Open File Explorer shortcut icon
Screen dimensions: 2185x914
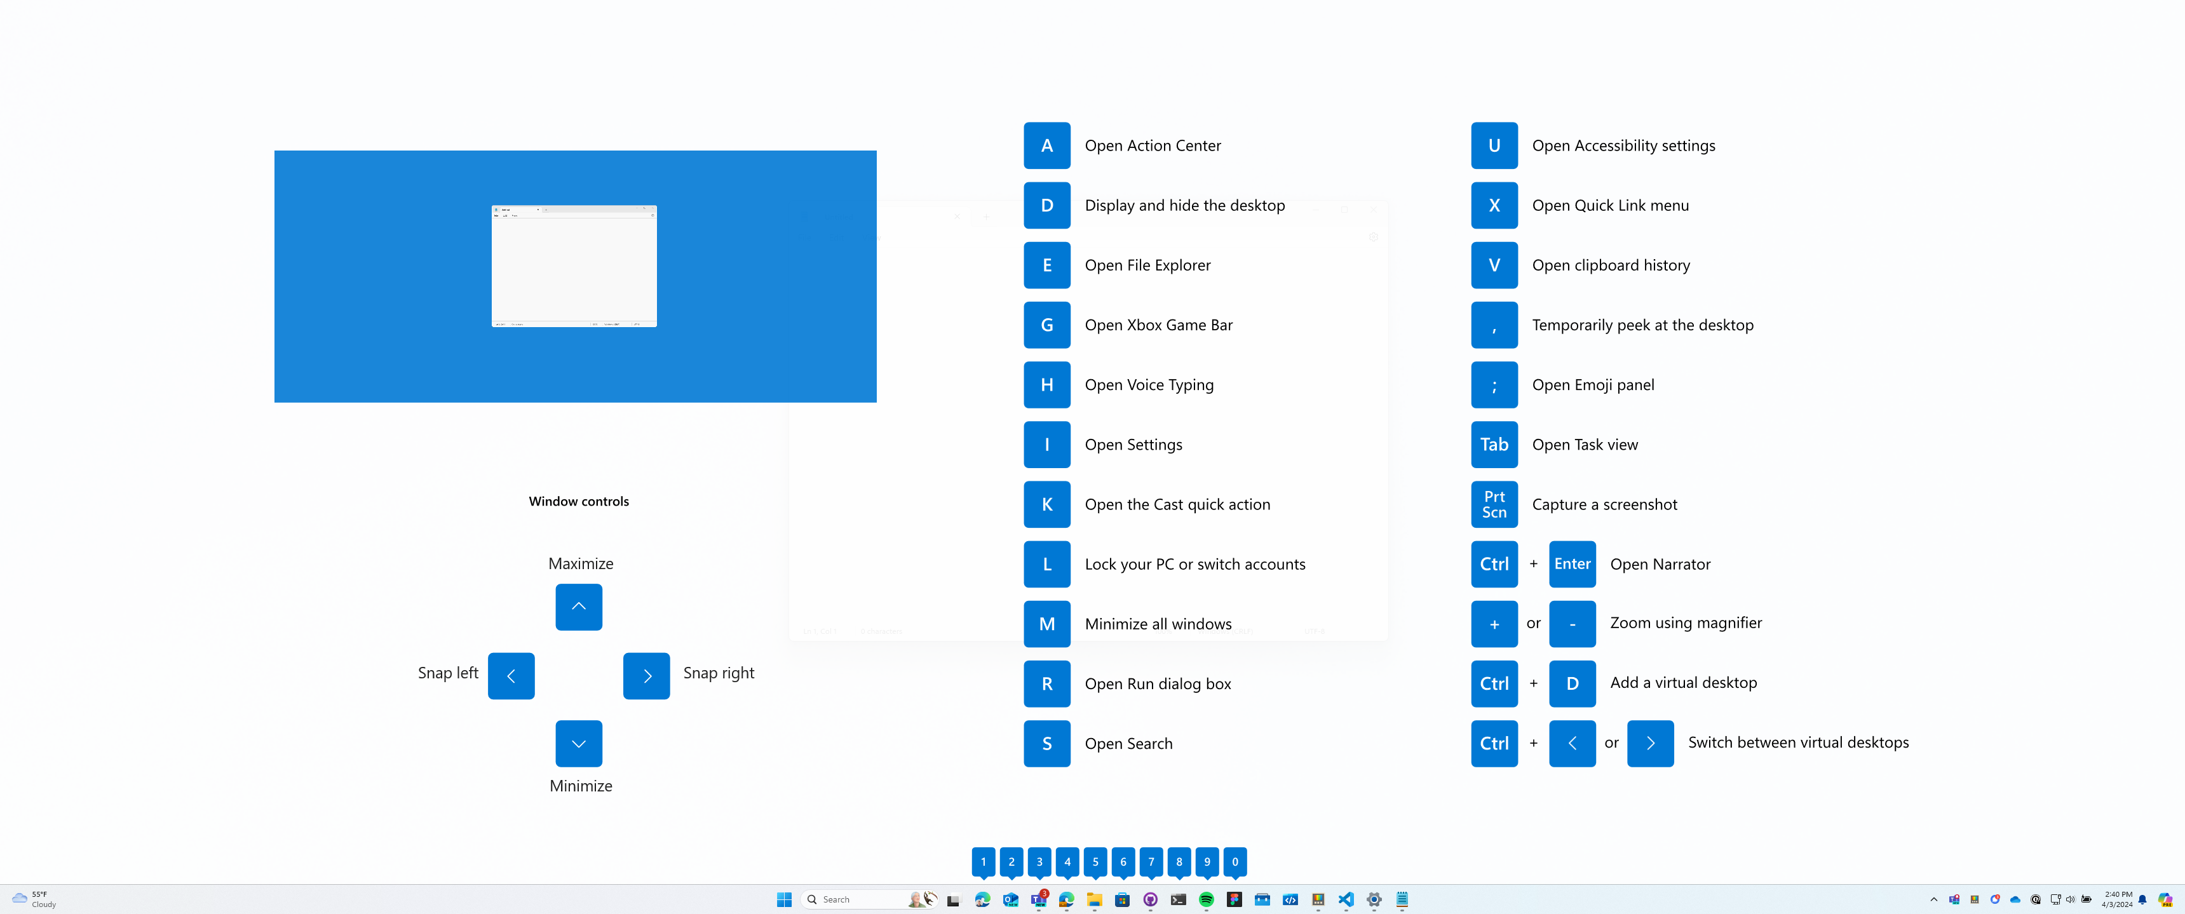(x=1046, y=265)
